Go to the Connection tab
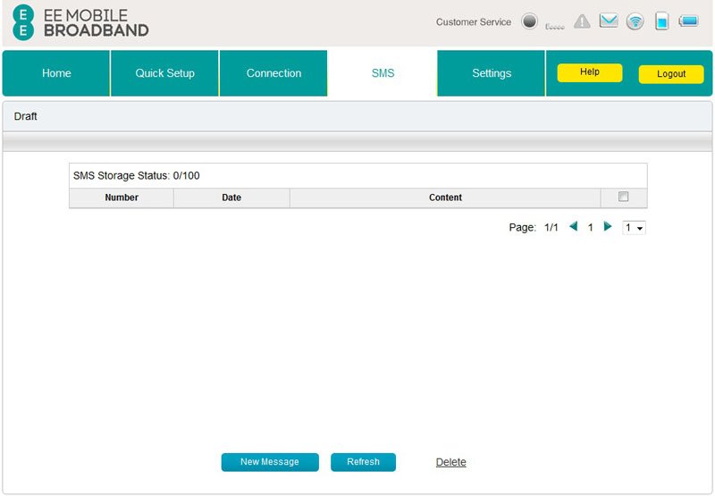 [273, 73]
